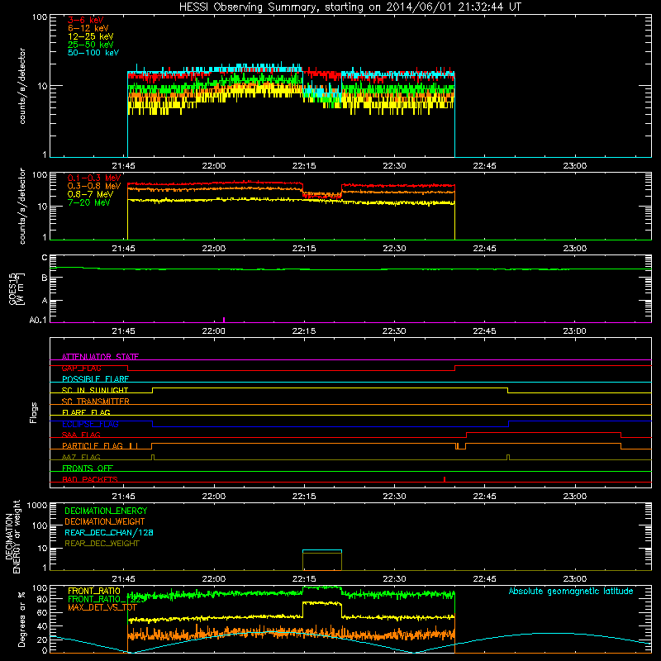661x661 pixels.
Task: Click the 21:45 tick label under the keV panel
Action: [123, 166]
